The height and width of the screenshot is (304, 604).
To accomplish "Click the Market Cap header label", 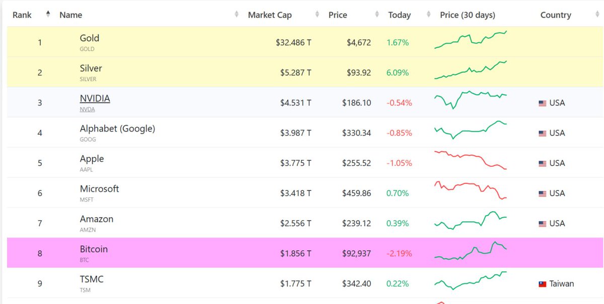I will [x=270, y=15].
